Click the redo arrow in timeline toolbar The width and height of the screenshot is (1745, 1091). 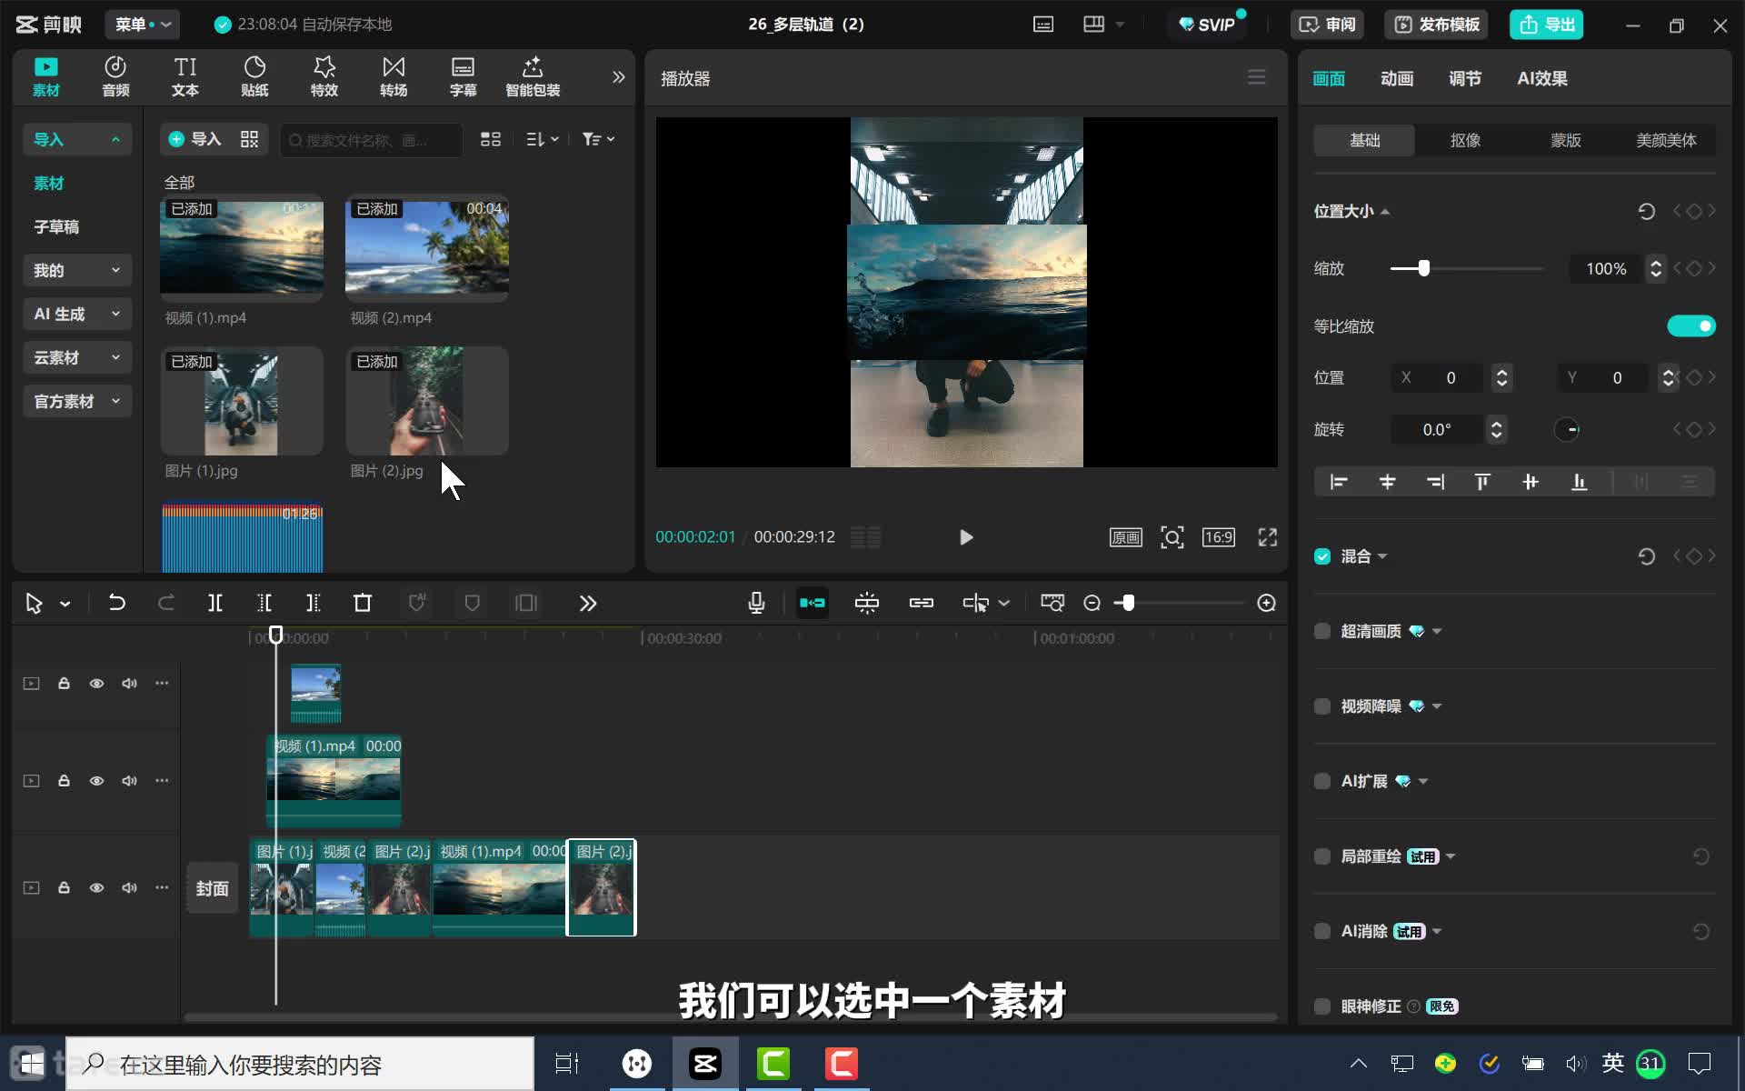[165, 603]
